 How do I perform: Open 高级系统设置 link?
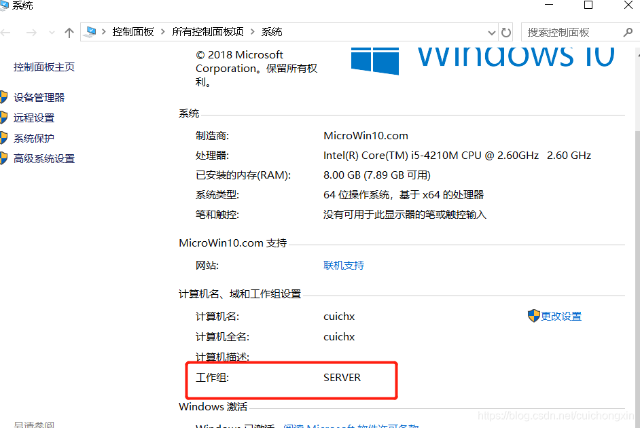(44, 159)
